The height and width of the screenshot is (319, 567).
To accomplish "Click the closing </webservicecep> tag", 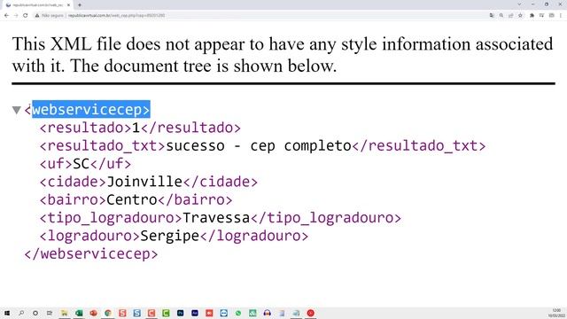I will click(x=91, y=254).
